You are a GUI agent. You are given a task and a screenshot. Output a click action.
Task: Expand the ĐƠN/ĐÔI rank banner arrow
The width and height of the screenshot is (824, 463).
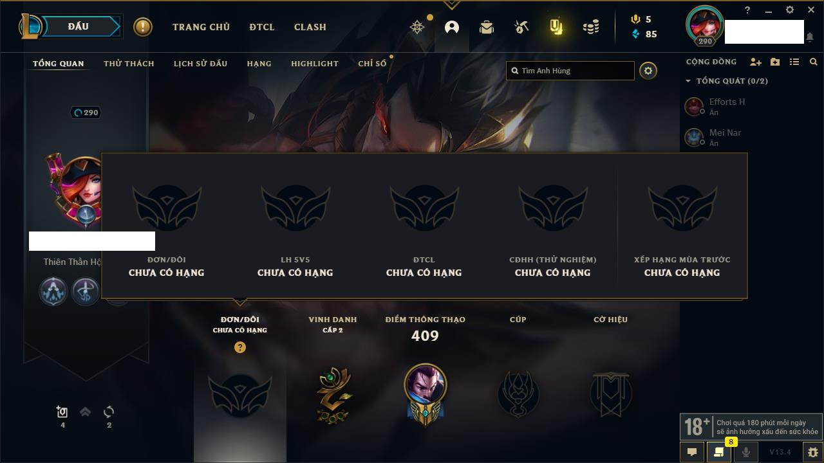tap(240, 302)
